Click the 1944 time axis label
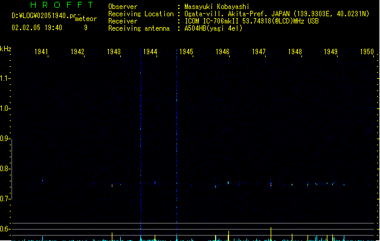This screenshot has height=241, width=380. coord(150,52)
